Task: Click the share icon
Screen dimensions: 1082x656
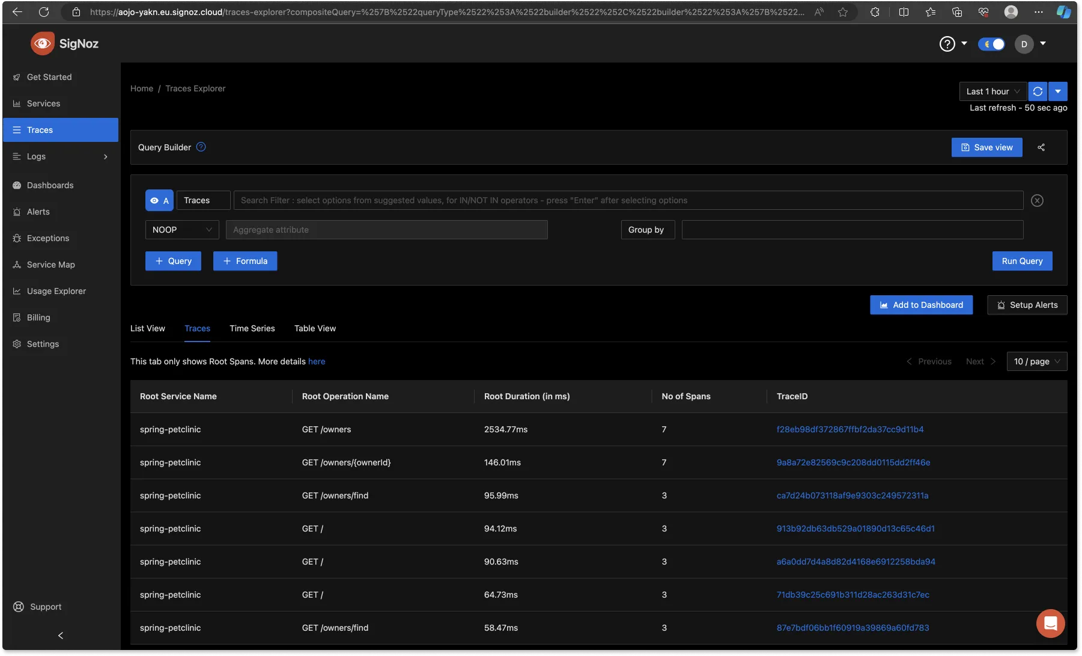Action: pyautogui.click(x=1041, y=147)
